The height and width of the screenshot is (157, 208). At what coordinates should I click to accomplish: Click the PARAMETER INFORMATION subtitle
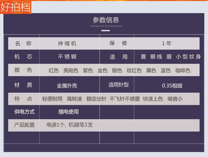[x=106, y=26]
